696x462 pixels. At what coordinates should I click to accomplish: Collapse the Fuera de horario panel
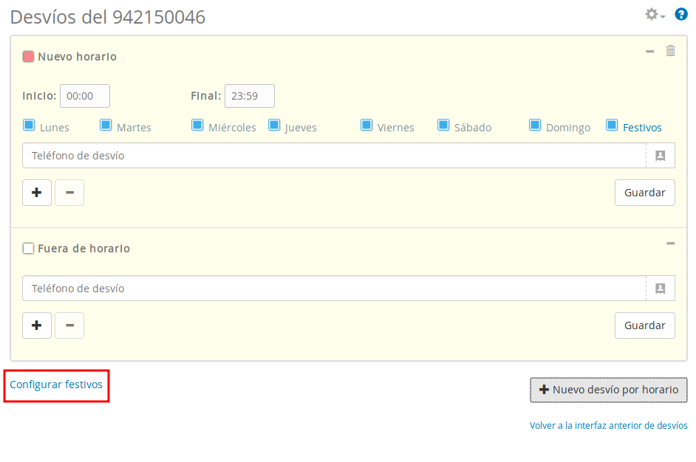click(x=670, y=244)
